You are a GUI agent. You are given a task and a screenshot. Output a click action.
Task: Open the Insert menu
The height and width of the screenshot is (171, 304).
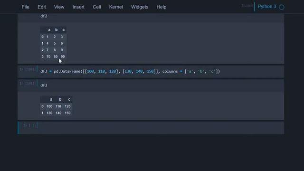click(78, 7)
